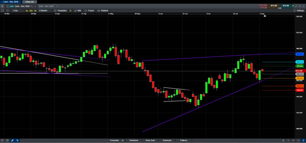This screenshot has width=306, height=143.
Task: Click the 3 Aug date axis label
Action: (x=262, y=14)
